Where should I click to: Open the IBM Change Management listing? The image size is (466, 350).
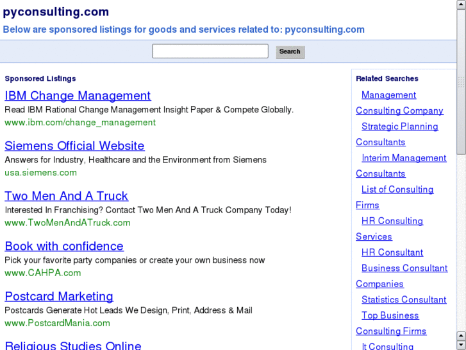(78, 96)
